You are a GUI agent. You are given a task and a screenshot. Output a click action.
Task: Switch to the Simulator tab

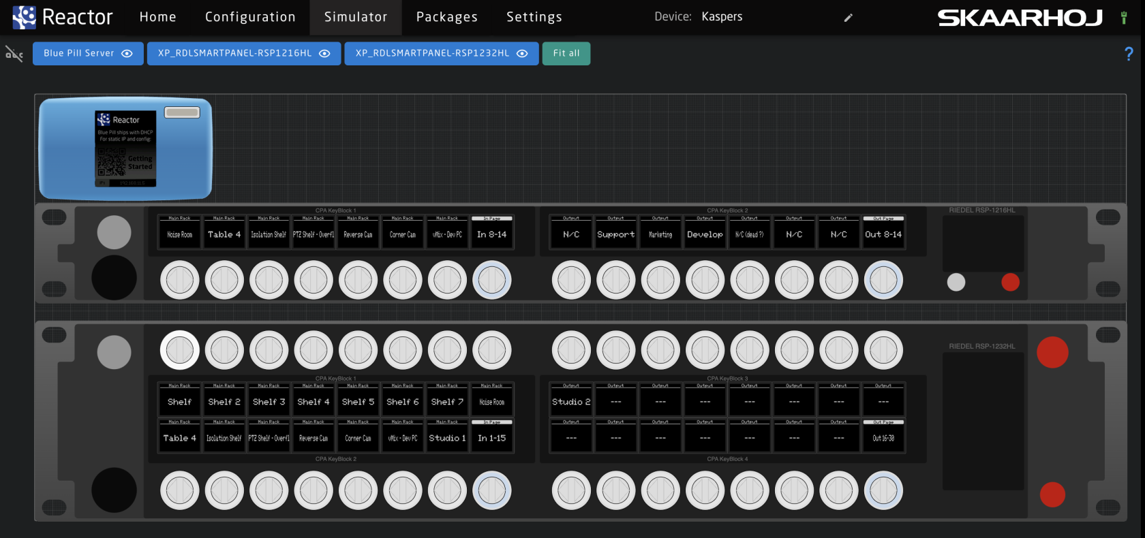point(356,17)
